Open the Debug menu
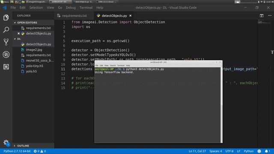The width and height of the screenshot is (274, 154). tap(71, 8)
